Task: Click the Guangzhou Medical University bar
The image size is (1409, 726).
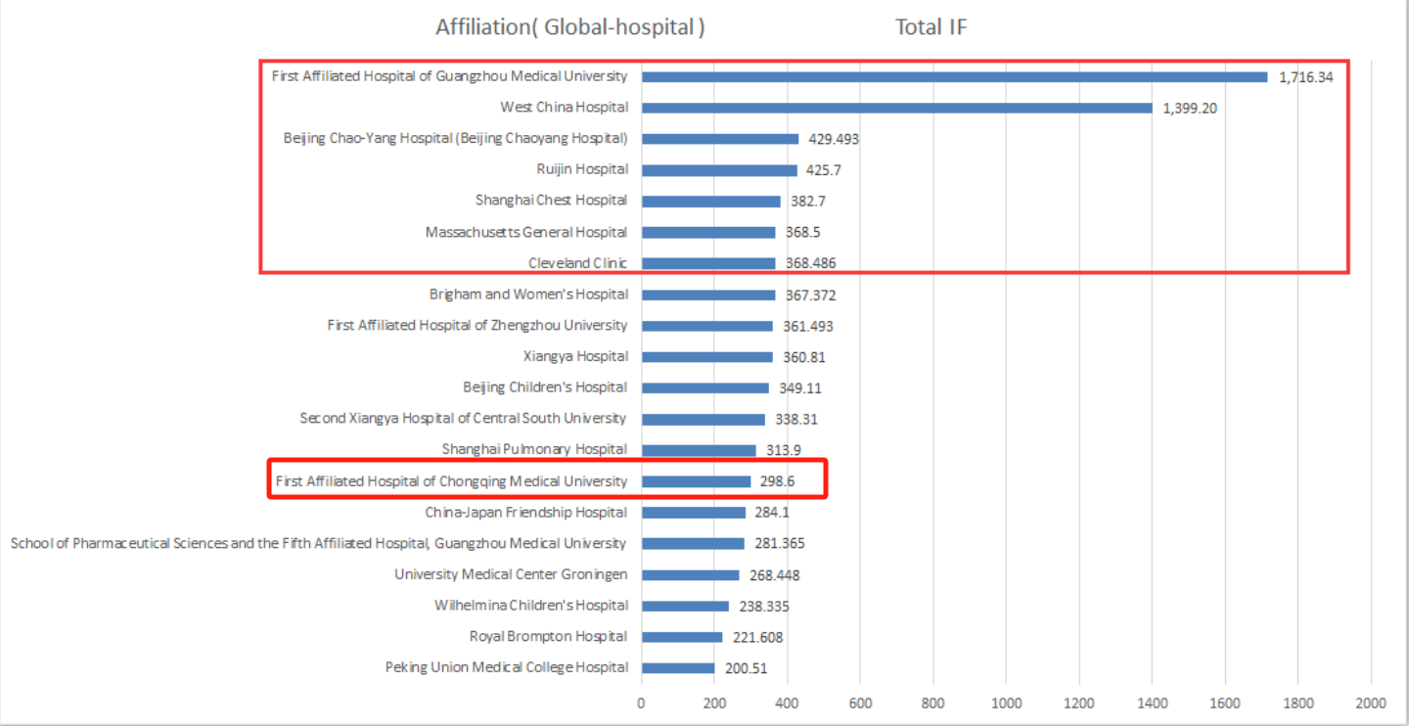Action: [954, 76]
